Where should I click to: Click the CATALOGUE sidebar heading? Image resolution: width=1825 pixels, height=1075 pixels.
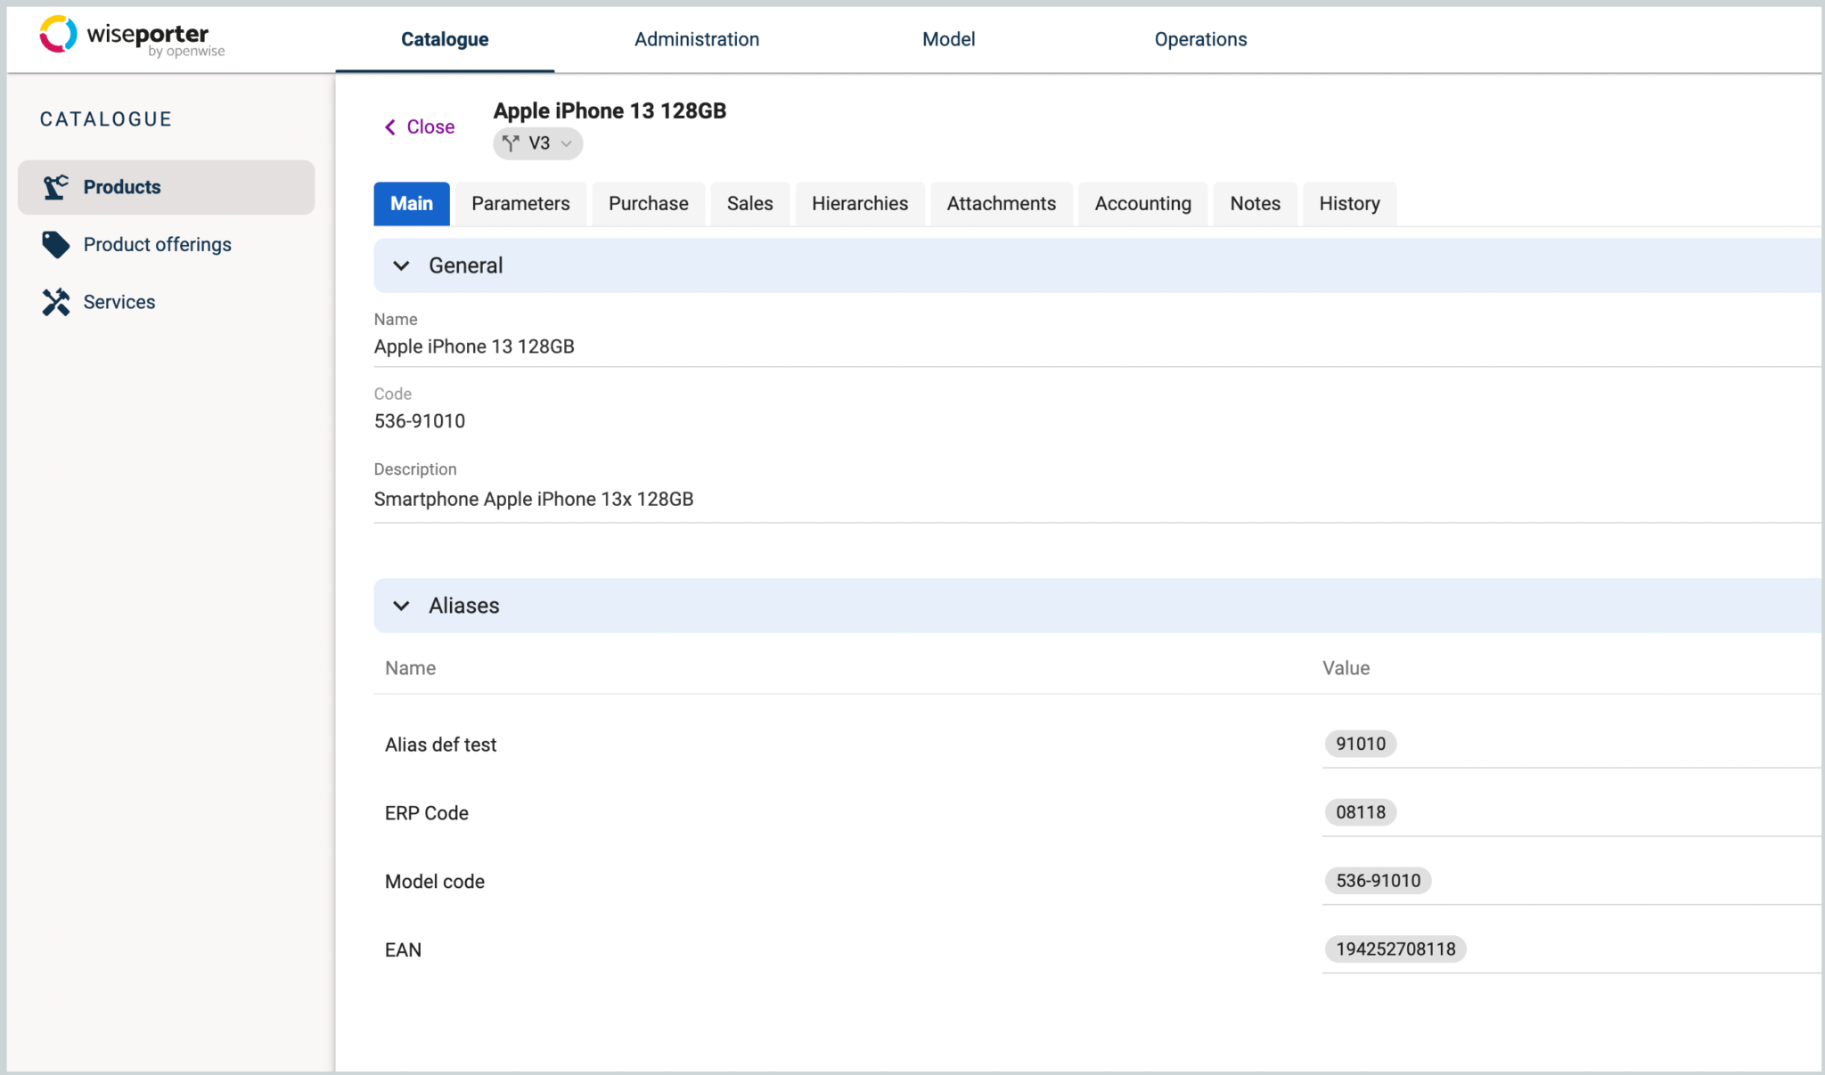coord(106,119)
